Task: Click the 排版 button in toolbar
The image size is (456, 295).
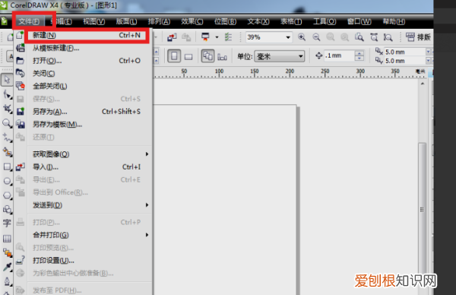Action: coord(418,37)
